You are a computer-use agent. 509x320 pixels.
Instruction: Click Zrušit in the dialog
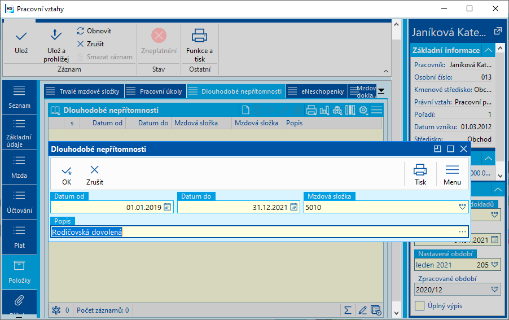tap(95, 176)
